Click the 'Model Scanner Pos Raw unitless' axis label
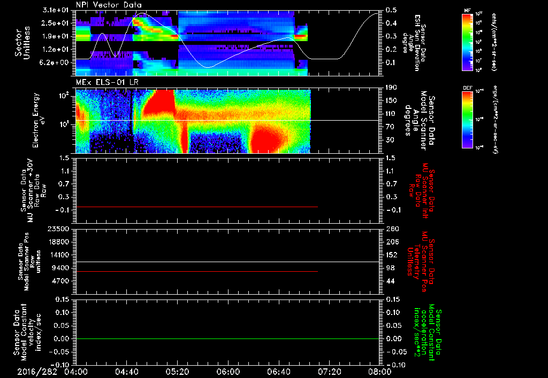This screenshot has height=378, width=548. [x=30, y=262]
